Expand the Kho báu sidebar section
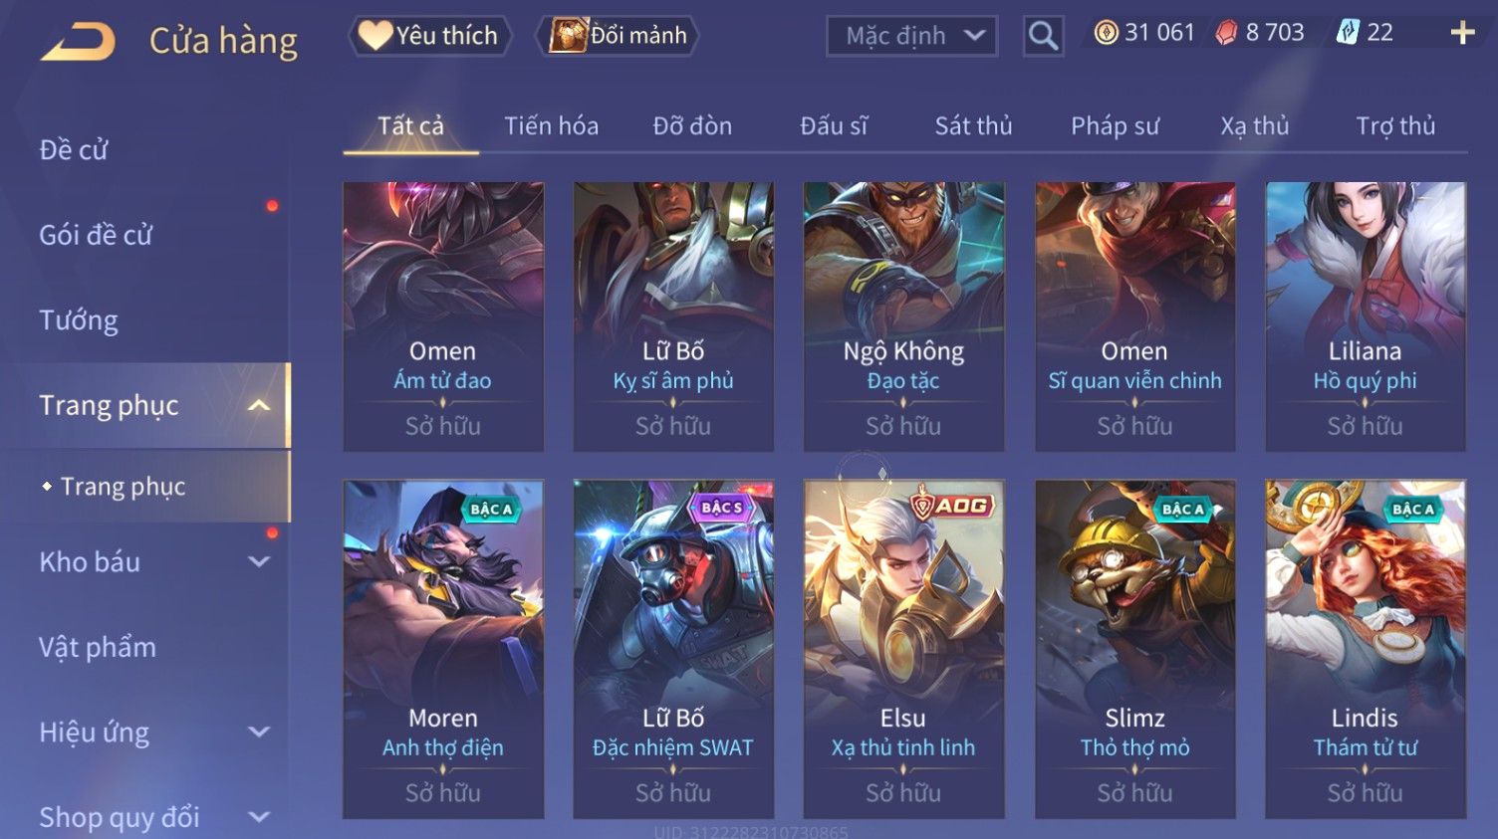The height and width of the screenshot is (839, 1498). tap(259, 561)
